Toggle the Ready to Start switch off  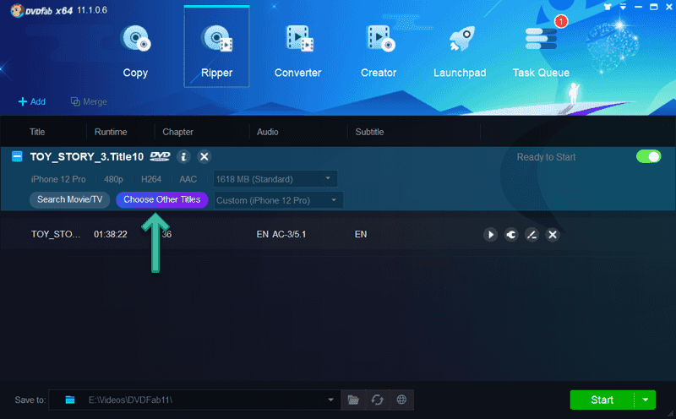tap(648, 156)
